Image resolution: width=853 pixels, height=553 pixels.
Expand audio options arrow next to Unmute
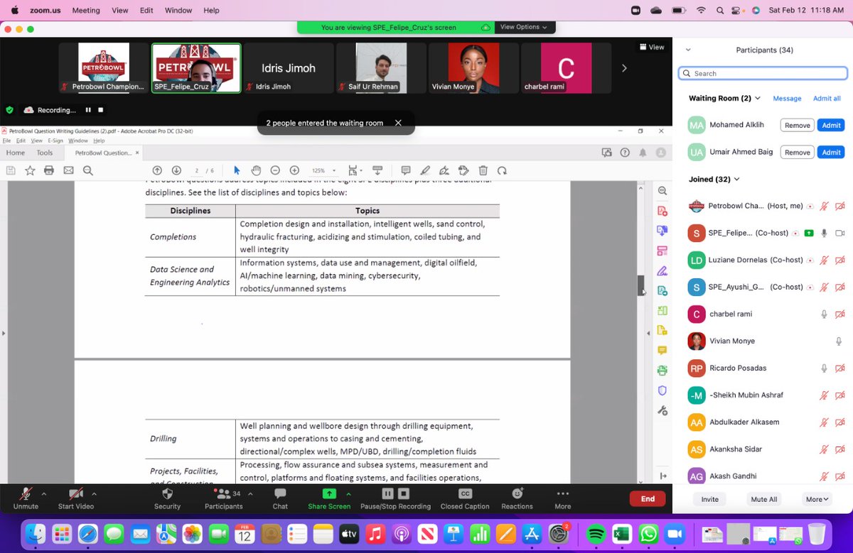[x=44, y=494]
